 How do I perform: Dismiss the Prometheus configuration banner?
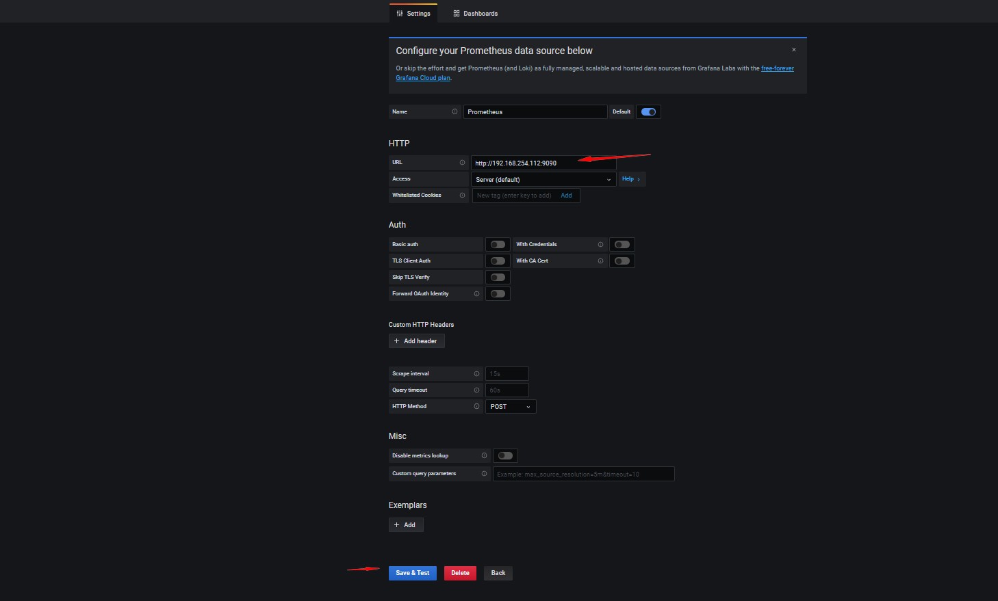point(794,50)
